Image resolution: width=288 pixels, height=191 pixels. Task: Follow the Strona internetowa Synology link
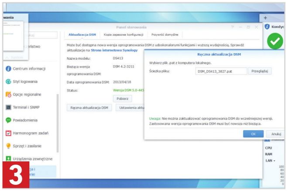pyautogui.click(x=114, y=50)
